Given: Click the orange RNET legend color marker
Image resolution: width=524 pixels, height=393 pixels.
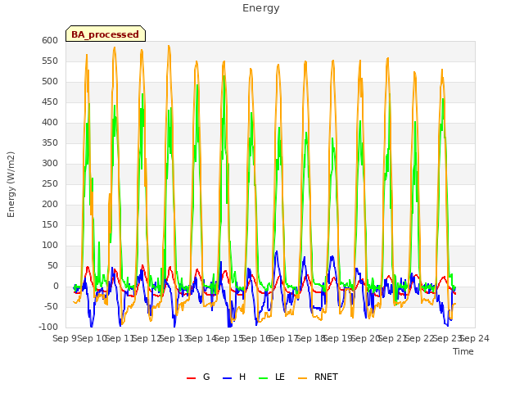Looking at the screenshot, I should click(x=302, y=378).
